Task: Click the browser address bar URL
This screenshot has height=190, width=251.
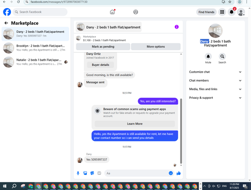Action: [x=59, y=2]
